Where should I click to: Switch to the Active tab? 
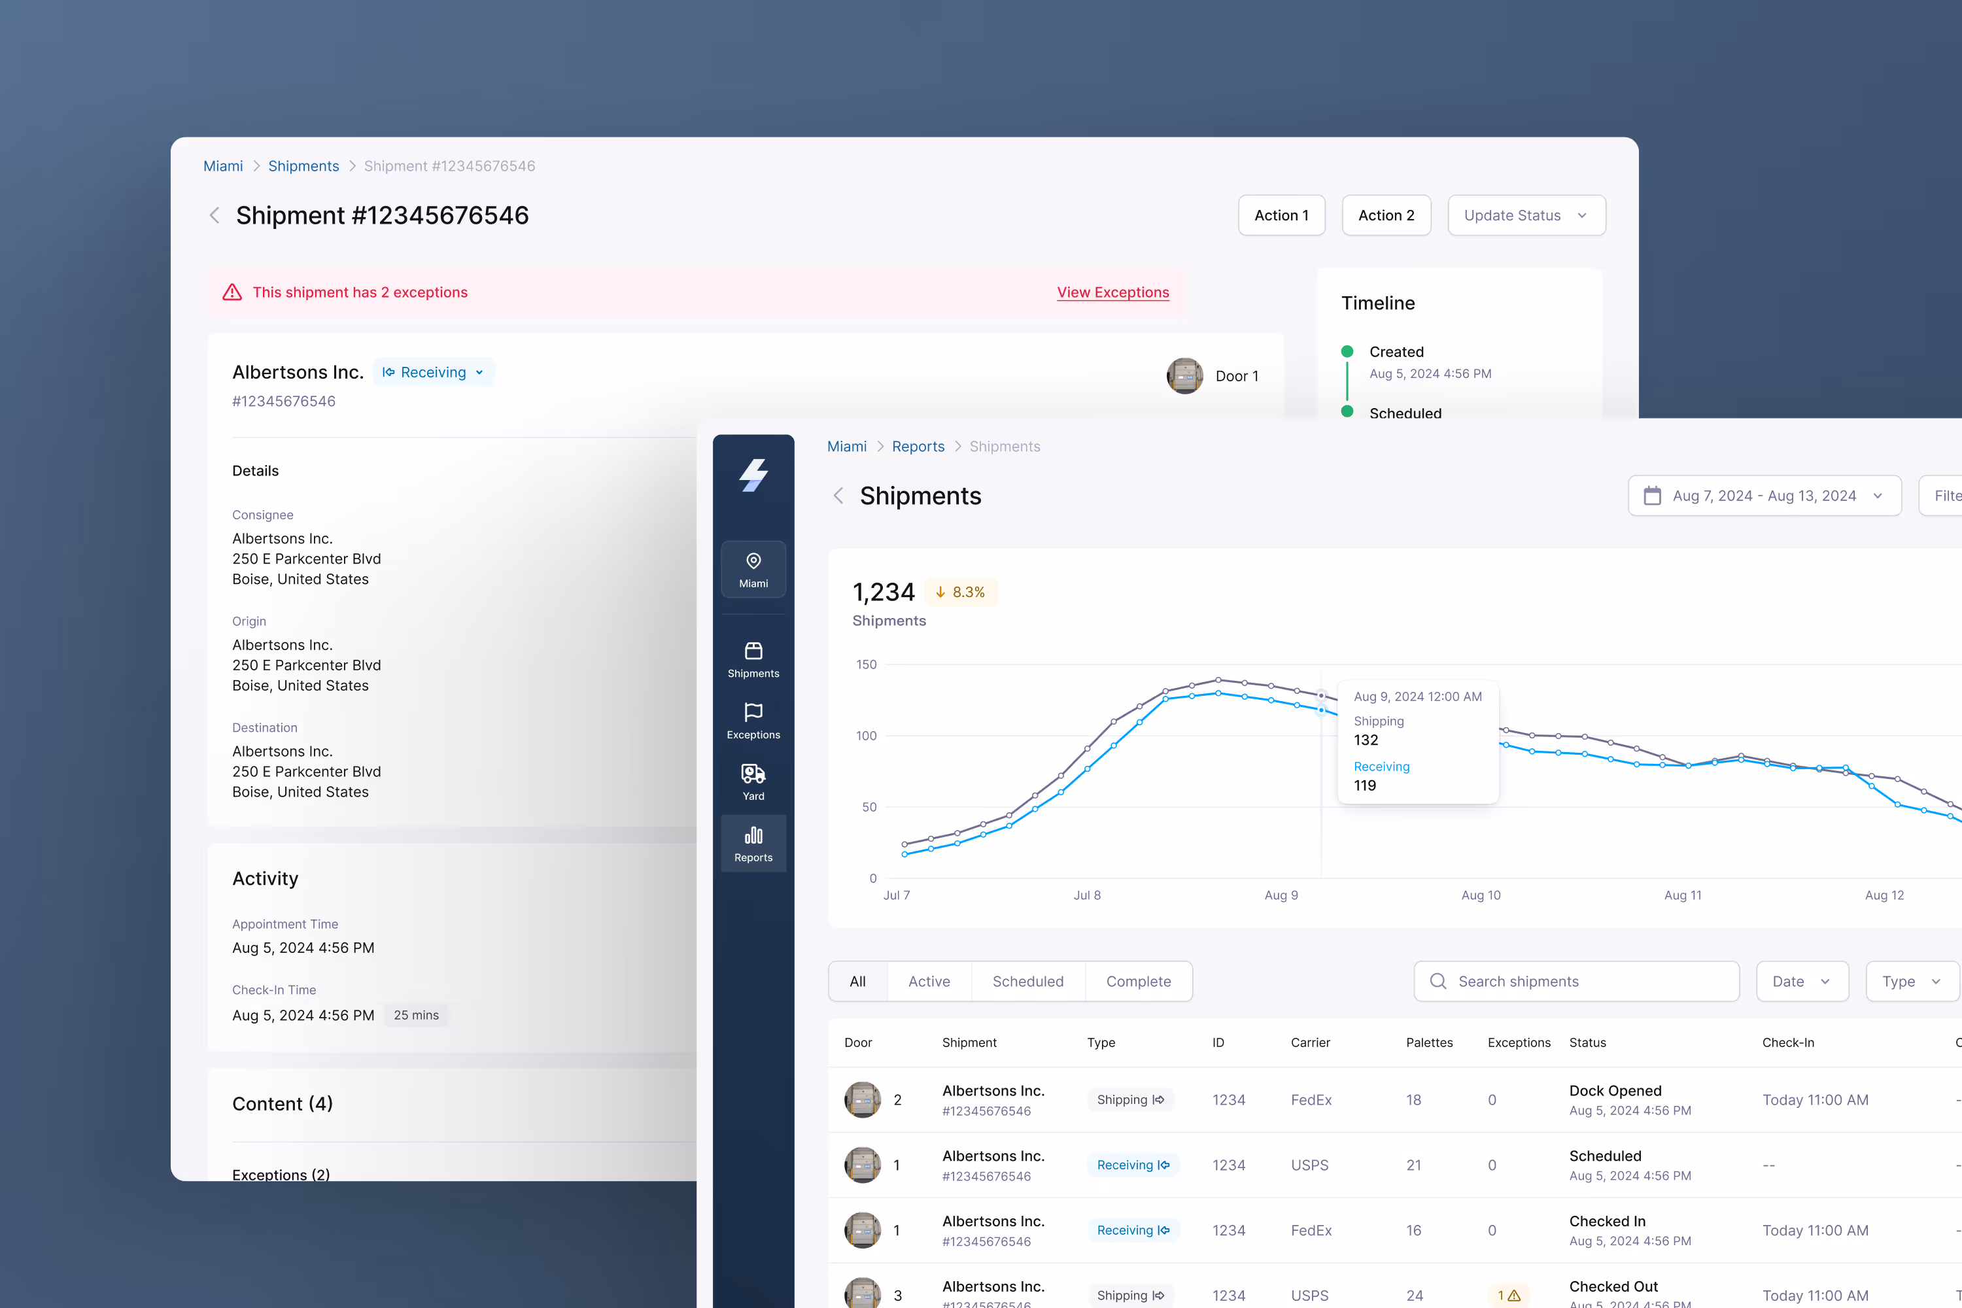[929, 981]
